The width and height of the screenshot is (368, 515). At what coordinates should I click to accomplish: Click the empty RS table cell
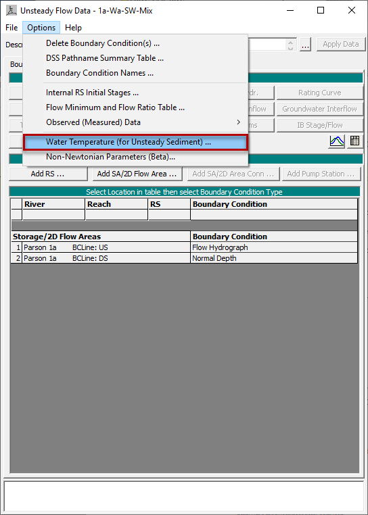click(x=169, y=215)
